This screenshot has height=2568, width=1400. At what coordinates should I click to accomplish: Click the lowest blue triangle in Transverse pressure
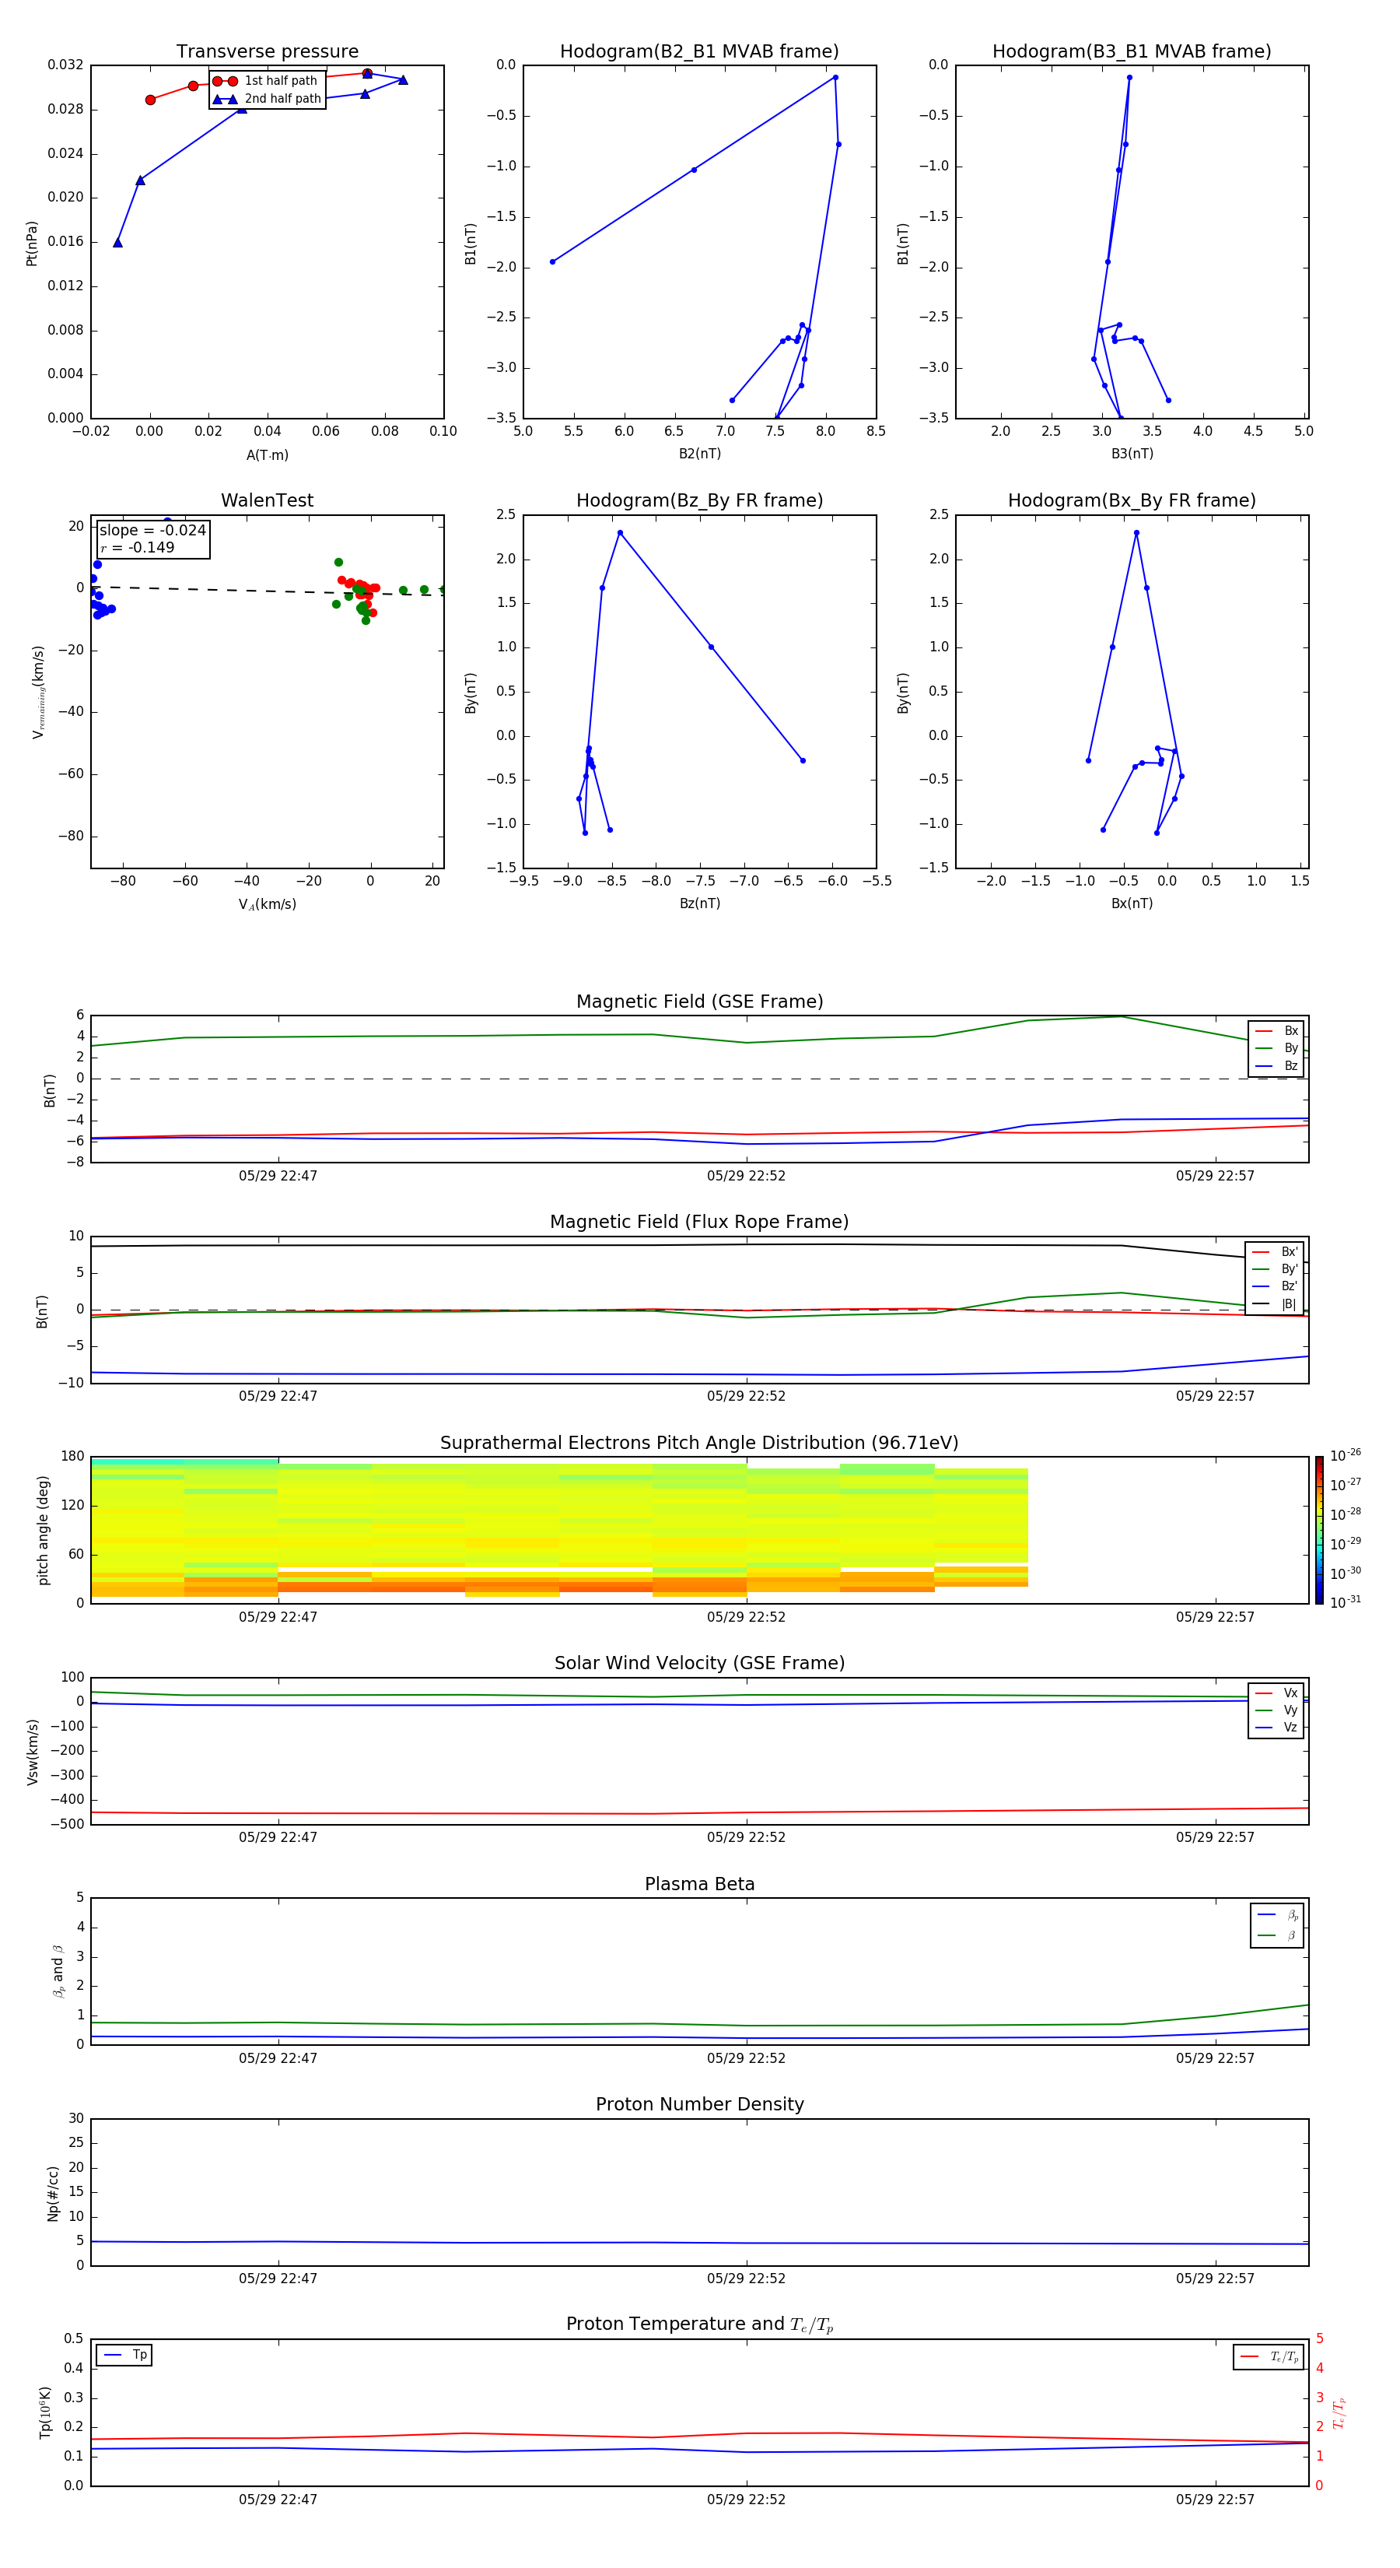click(x=117, y=242)
